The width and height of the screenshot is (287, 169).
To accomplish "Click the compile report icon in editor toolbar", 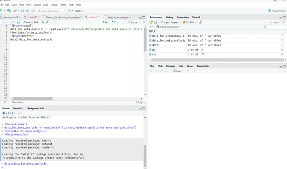I will 55,22.
